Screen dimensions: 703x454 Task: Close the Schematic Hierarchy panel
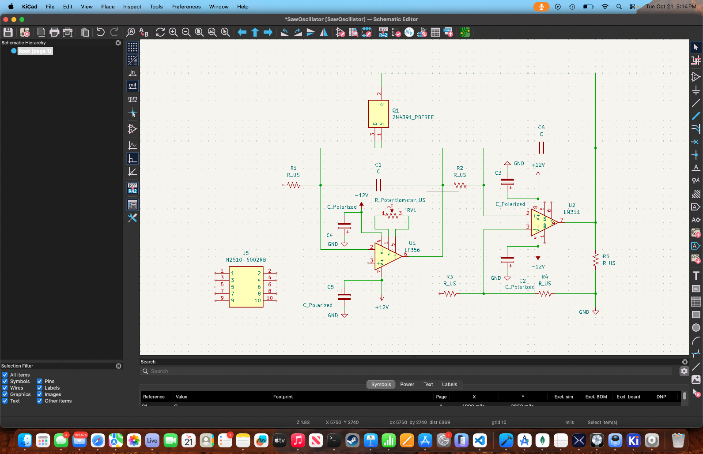click(x=118, y=43)
